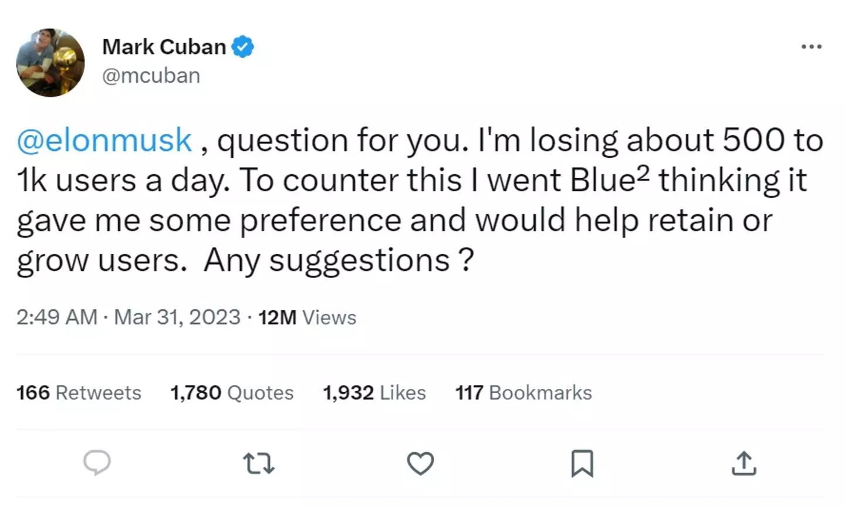View the 12M Views count
This screenshot has width=845, height=508.
pyautogui.click(x=307, y=317)
